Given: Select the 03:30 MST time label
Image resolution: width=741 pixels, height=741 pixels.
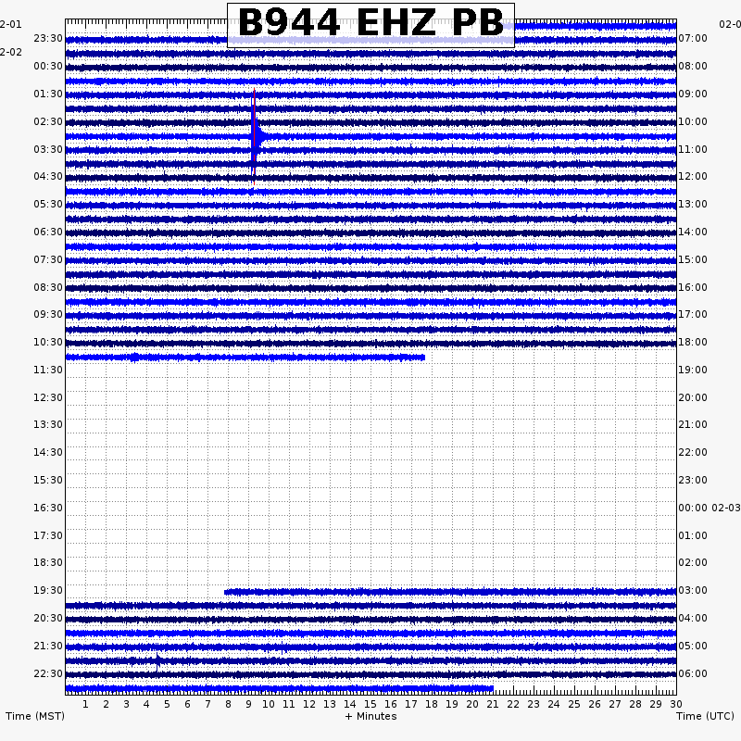Looking at the screenshot, I should click(x=48, y=150).
